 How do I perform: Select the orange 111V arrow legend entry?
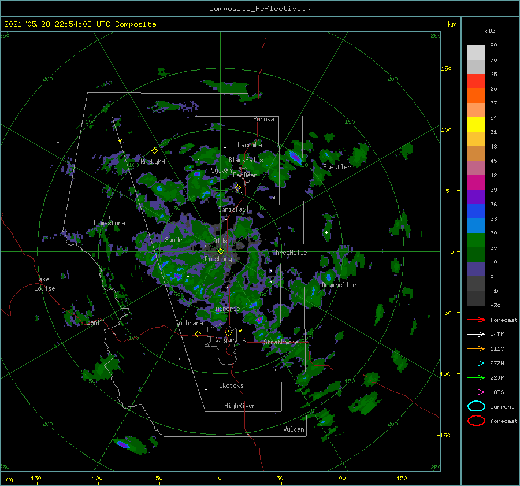point(476,348)
